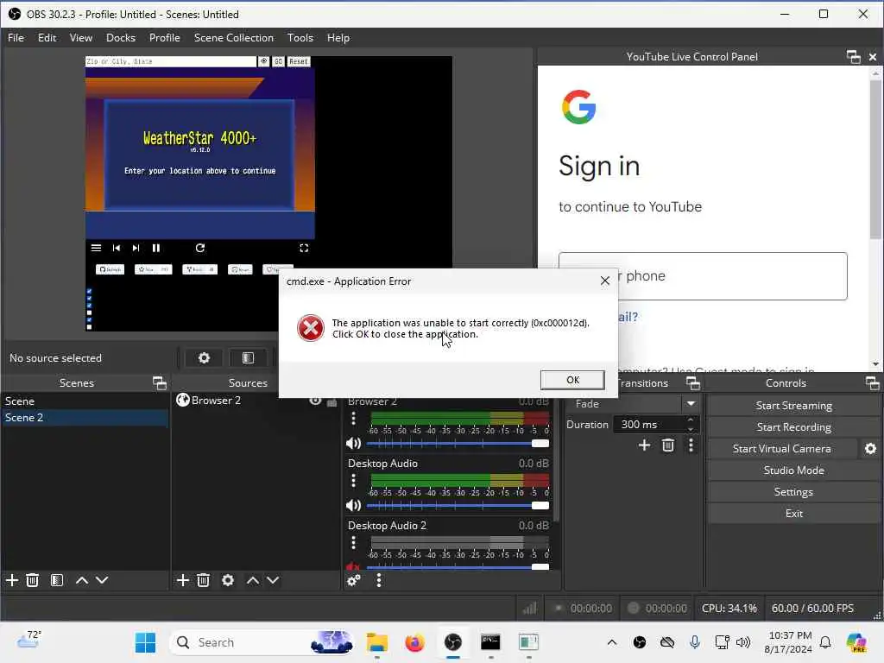Unmute Desktop Audio 2 speaker icon

353,566
